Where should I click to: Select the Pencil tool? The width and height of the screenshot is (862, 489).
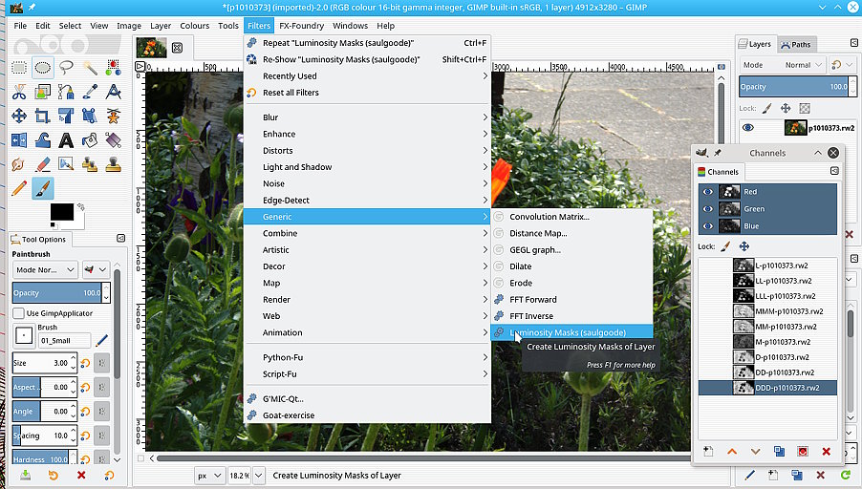[x=19, y=188]
